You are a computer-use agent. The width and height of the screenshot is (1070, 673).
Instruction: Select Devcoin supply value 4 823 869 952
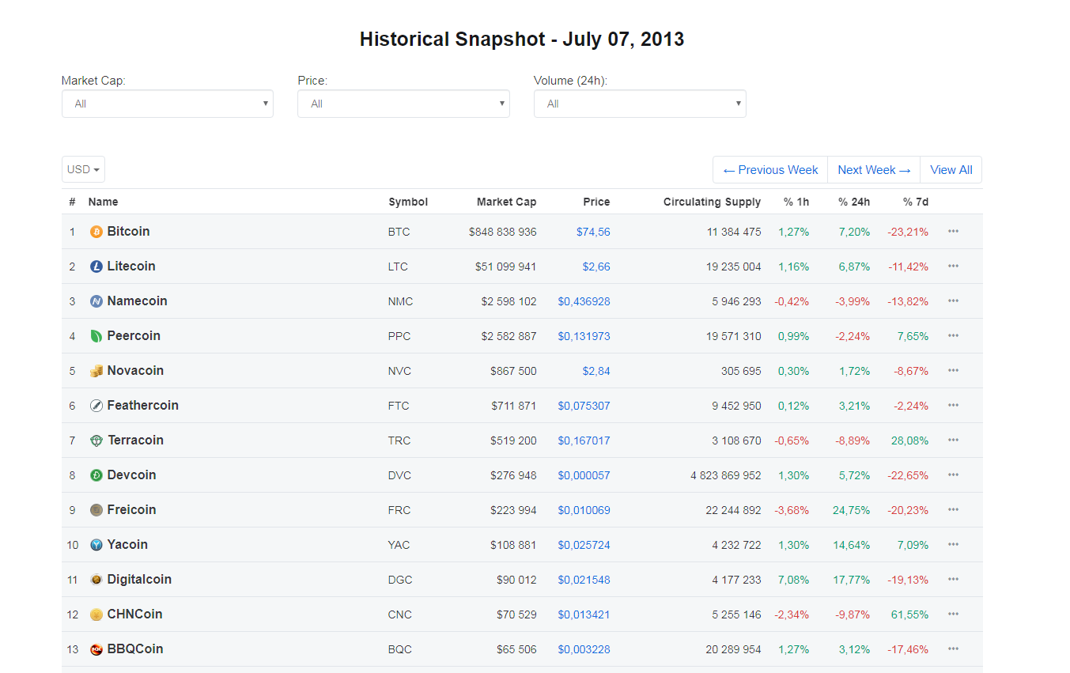coord(725,475)
